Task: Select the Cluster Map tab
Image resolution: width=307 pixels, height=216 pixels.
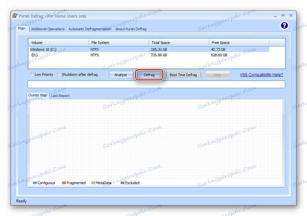Action: tap(37, 95)
